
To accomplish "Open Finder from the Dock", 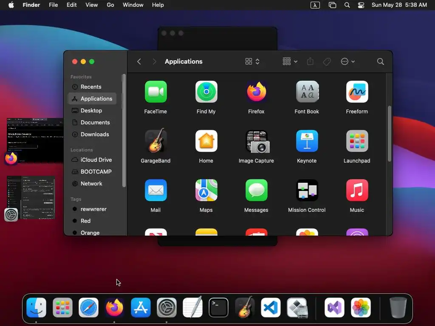I will tap(37, 307).
